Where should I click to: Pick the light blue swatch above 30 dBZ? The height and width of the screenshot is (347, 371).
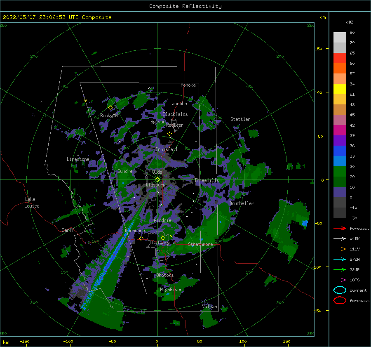[x=340, y=161]
